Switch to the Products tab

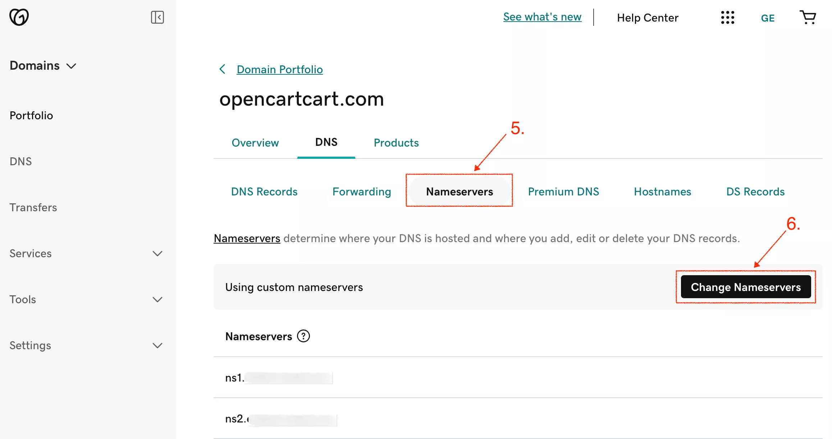coord(396,143)
